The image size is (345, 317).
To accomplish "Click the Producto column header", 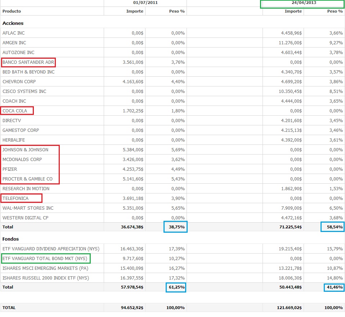I will tap(12, 11).
